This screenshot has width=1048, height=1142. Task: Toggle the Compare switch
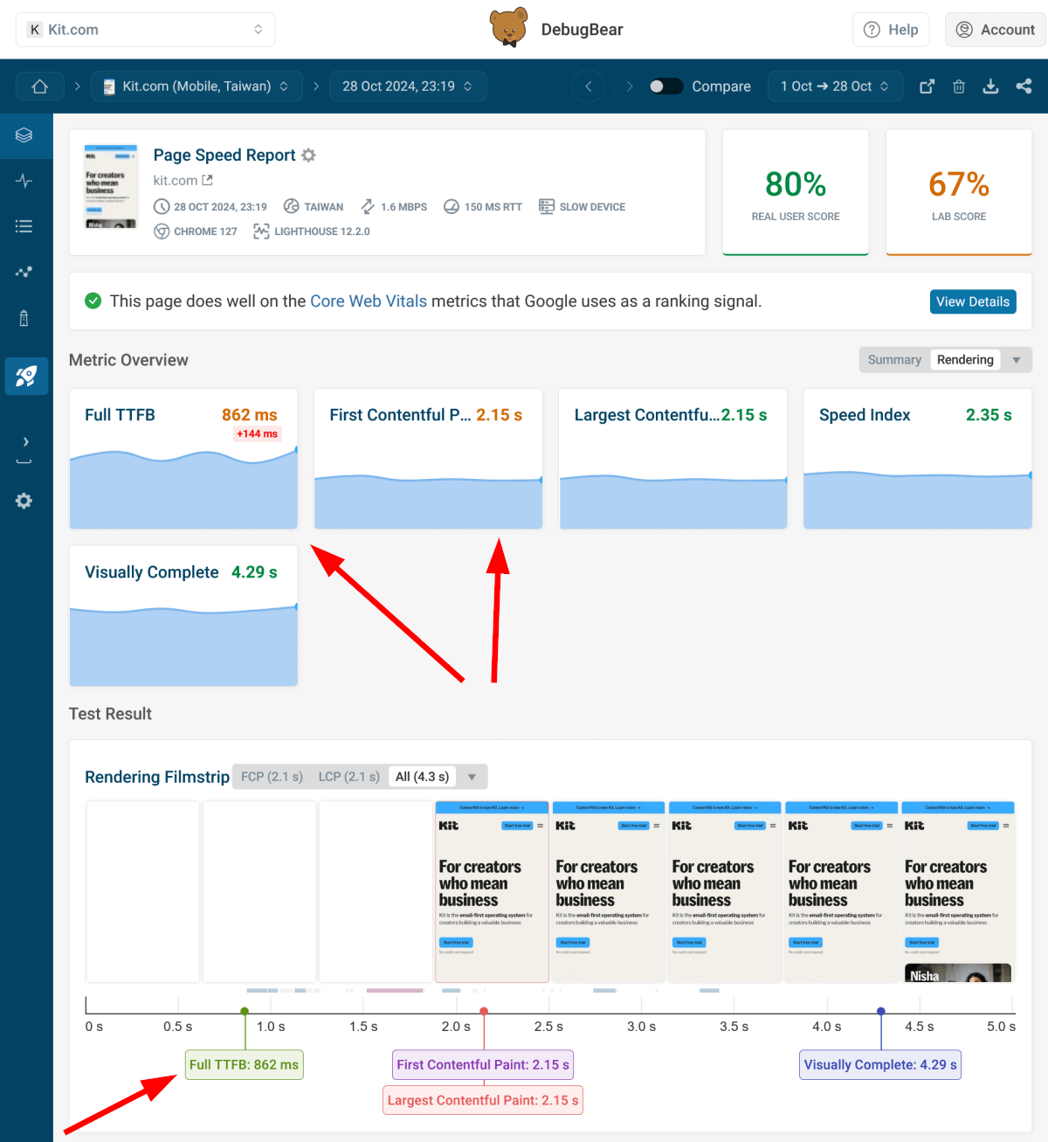pos(666,87)
